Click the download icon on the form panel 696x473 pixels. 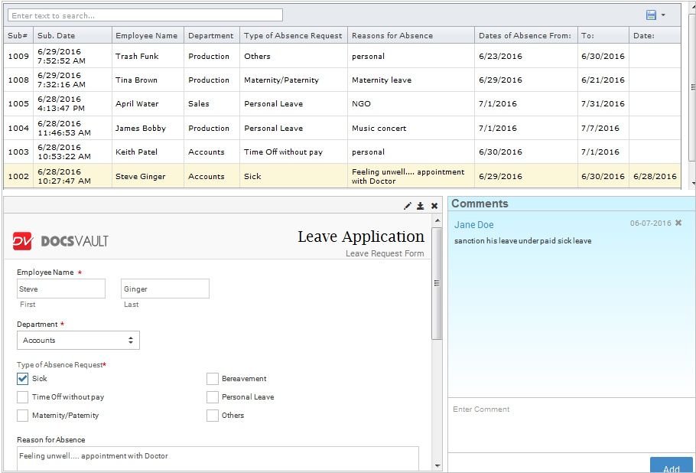coord(421,206)
